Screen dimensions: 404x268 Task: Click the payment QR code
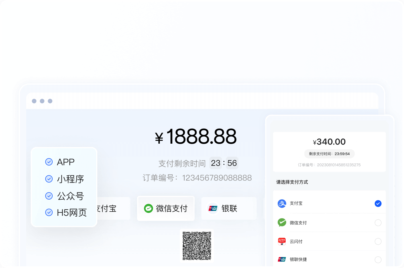point(197,246)
